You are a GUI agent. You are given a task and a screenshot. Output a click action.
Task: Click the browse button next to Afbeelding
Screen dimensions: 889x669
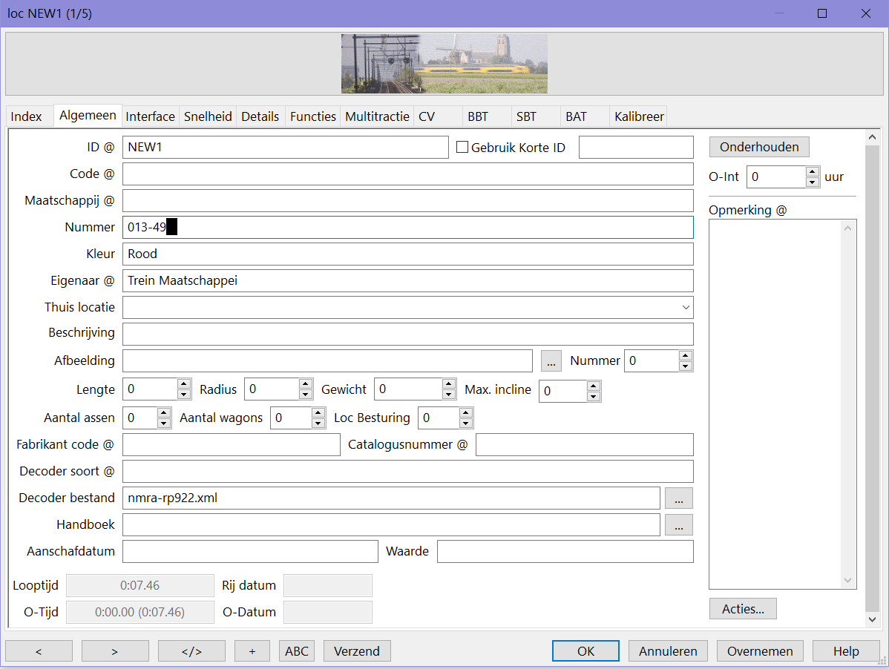point(551,361)
